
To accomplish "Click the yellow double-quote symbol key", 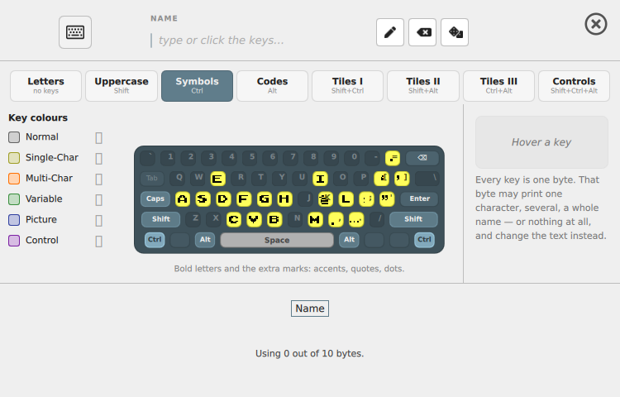I will pos(387,198).
